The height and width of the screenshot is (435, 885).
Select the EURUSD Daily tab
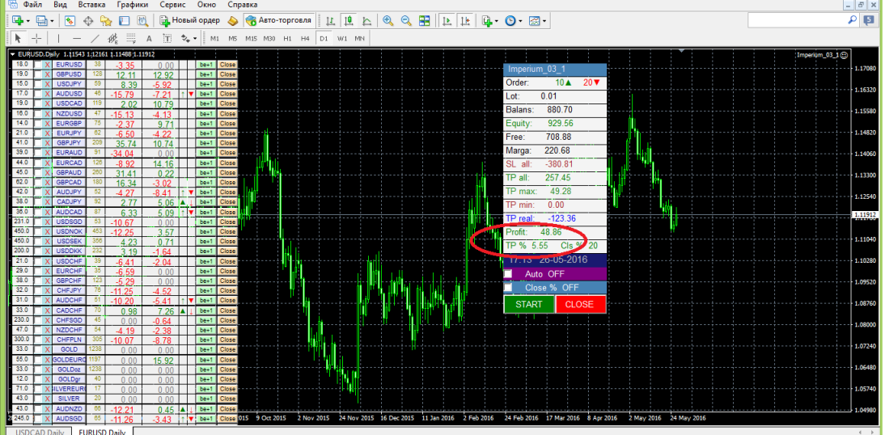(x=102, y=431)
